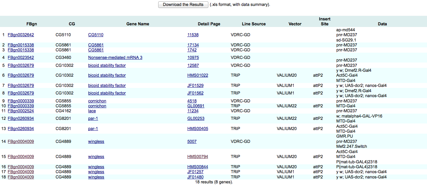Image resolution: width=427 pixels, height=187 pixels.
Task: View detail page GL00253
Action: pyautogui.click(x=196, y=119)
